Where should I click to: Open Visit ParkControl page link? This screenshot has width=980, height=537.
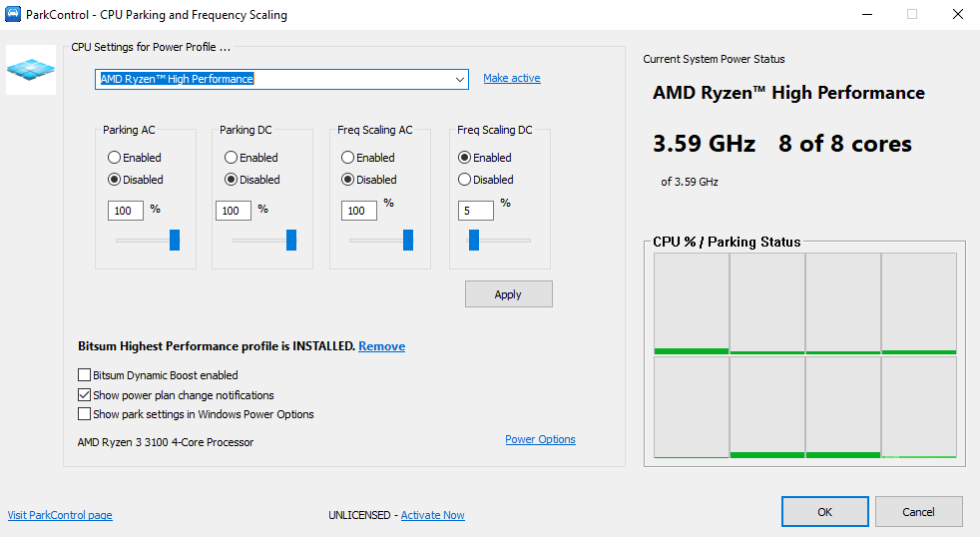tap(60, 515)
